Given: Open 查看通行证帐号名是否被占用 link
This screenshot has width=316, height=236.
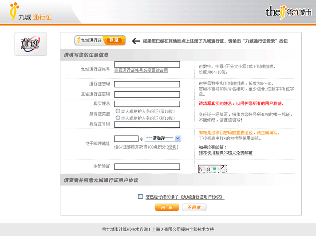Looking at the screenshot, I should click(x=141, y=71).
